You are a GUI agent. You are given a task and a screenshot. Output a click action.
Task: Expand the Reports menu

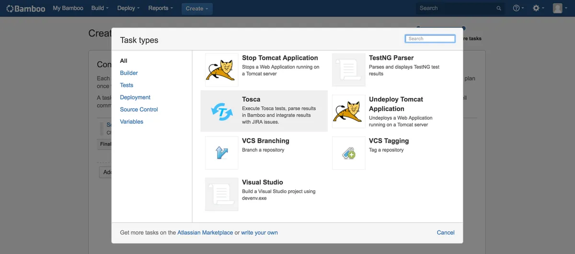coord(161,8)
